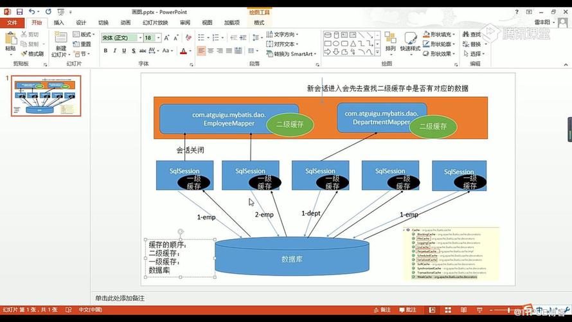This screenshot has width=572, height=322.
Task: Click zoom slider in status bar
Action: coord(508,310)
